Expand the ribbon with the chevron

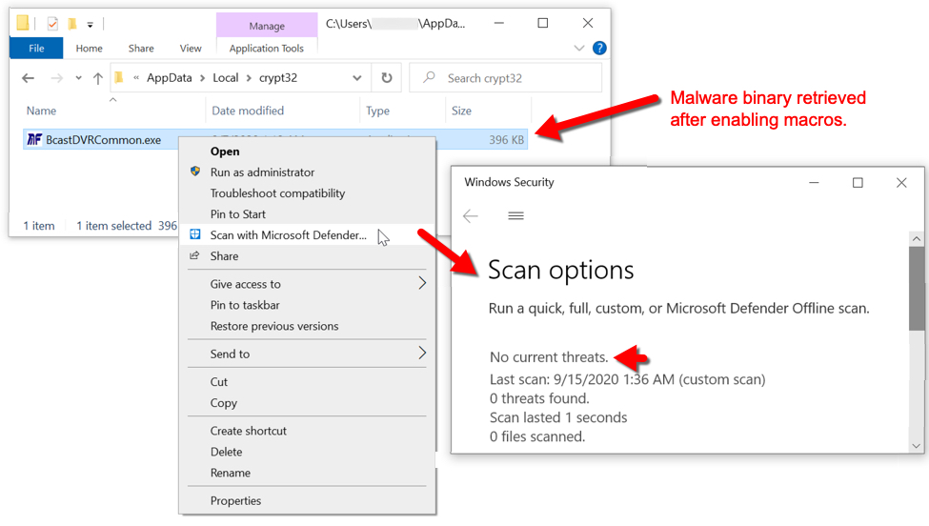pyautogui.click(x=579, y=48)
